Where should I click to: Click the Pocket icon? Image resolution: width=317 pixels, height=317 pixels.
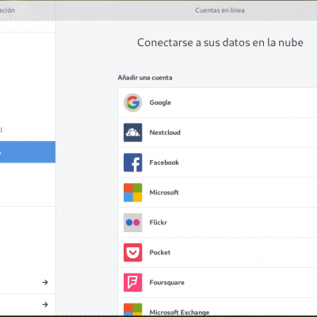pos(133,253)
